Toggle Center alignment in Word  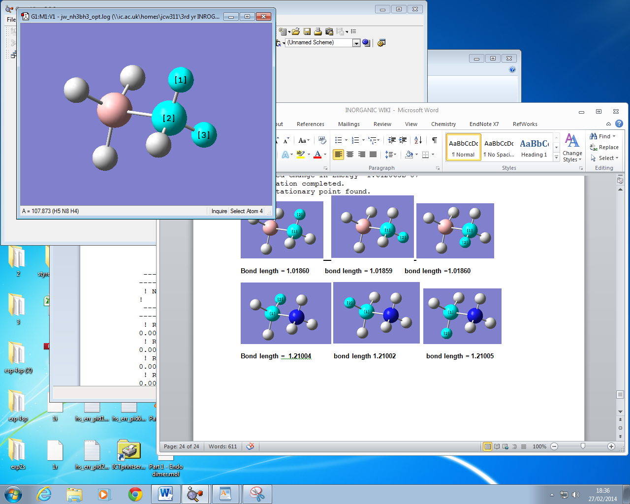point(350,155)
